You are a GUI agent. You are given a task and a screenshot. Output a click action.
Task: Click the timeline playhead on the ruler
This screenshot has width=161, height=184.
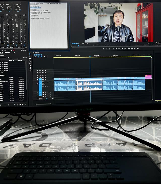pos(90,57)
